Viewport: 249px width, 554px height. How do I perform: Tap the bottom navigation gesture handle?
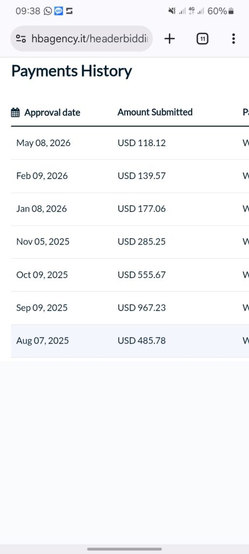pos(124,549)
